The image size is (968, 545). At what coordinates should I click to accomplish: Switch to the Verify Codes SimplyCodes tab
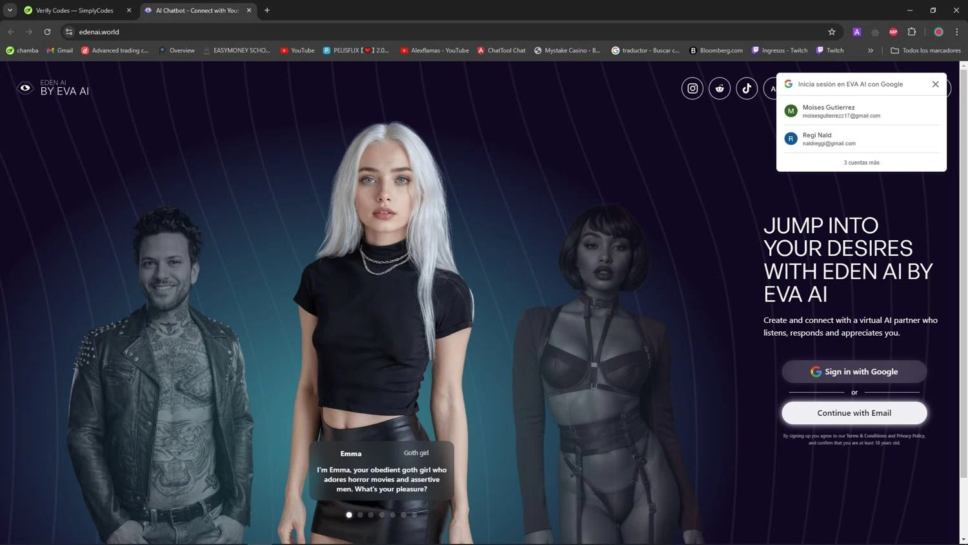tap(74, 10)
